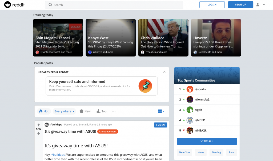Screen dimensions: 273x161
Task: Expand the Everywhere location dropdown
Action: [x=64, y=111]
